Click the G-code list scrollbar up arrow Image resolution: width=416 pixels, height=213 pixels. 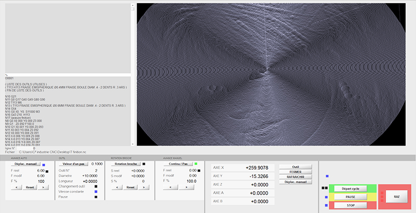point(133,5)
